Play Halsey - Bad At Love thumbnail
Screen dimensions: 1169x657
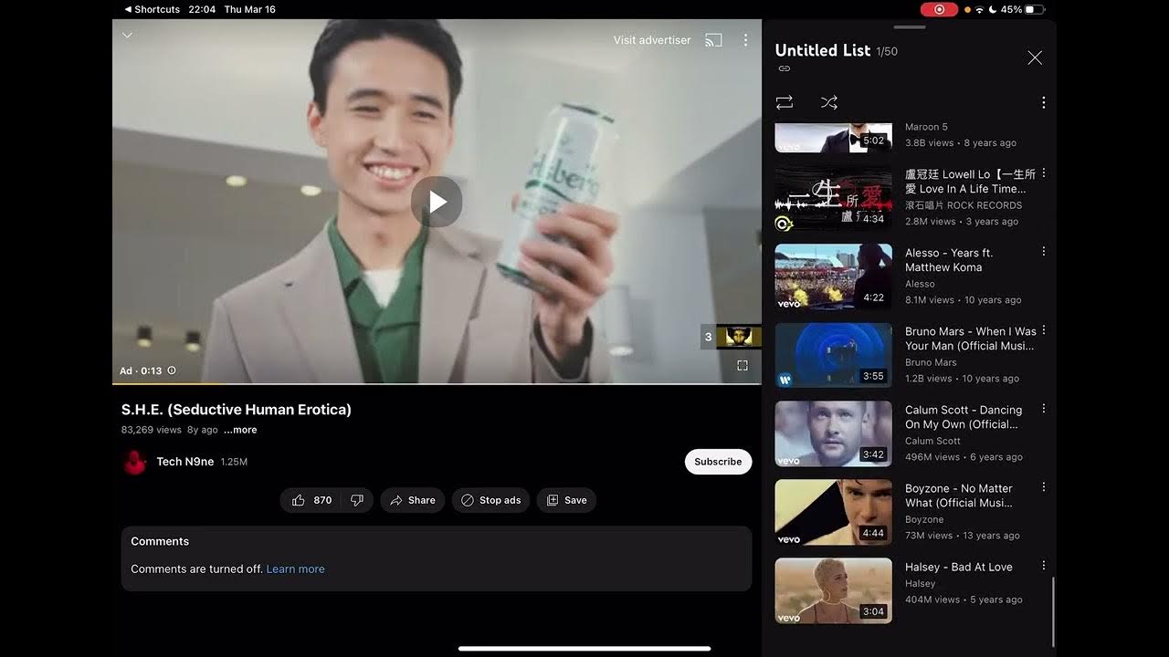[x=834, y=590]
